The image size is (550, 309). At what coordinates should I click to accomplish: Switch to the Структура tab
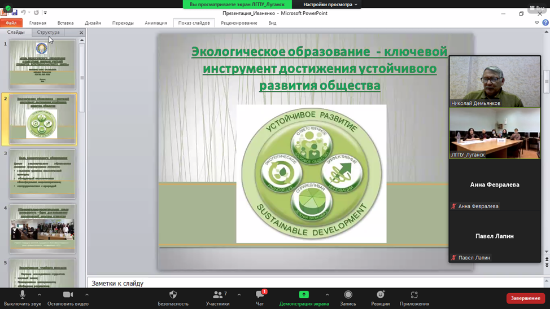[48, 33]
